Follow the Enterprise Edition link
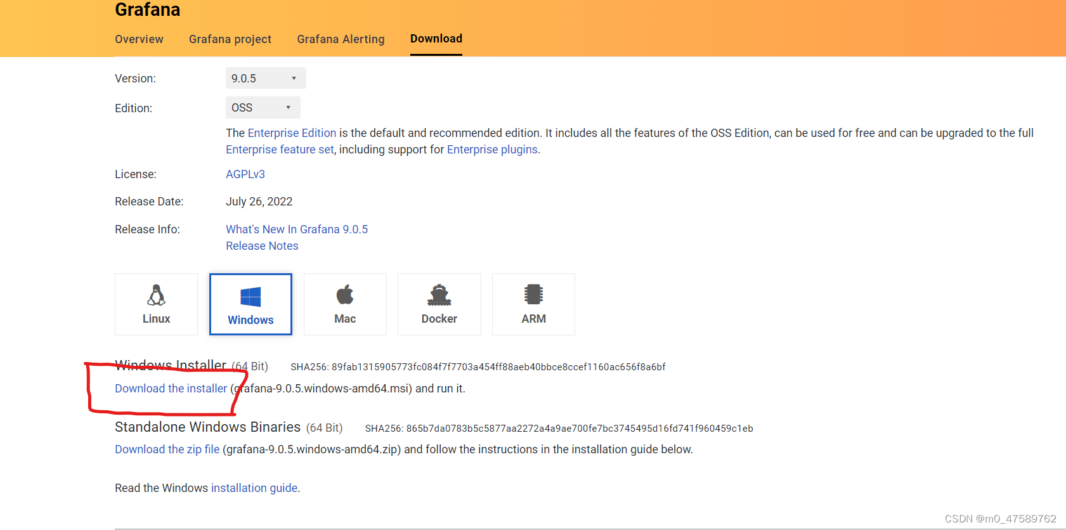Screen dimensions: 1066x530 [292, 133]
